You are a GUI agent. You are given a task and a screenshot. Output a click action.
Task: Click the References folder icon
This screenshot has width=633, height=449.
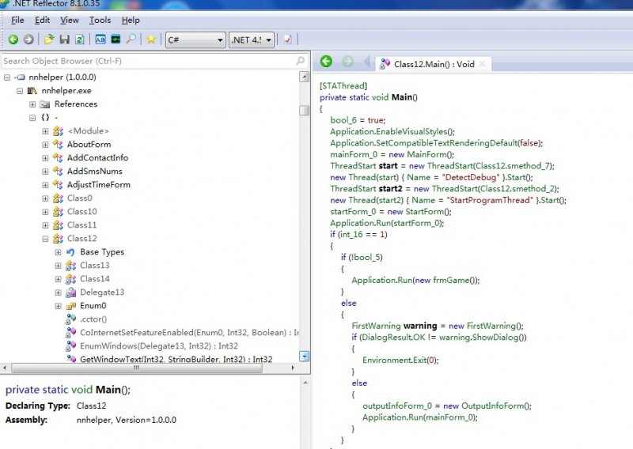[x=45, y=104]
